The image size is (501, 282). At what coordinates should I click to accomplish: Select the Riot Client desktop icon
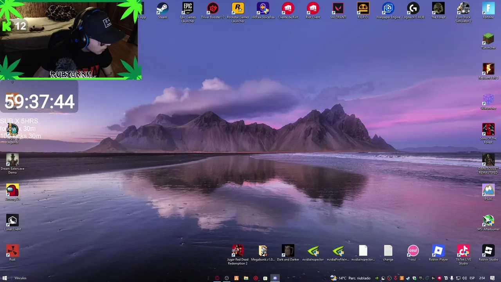pyautogui.click(x=313, y=11)
